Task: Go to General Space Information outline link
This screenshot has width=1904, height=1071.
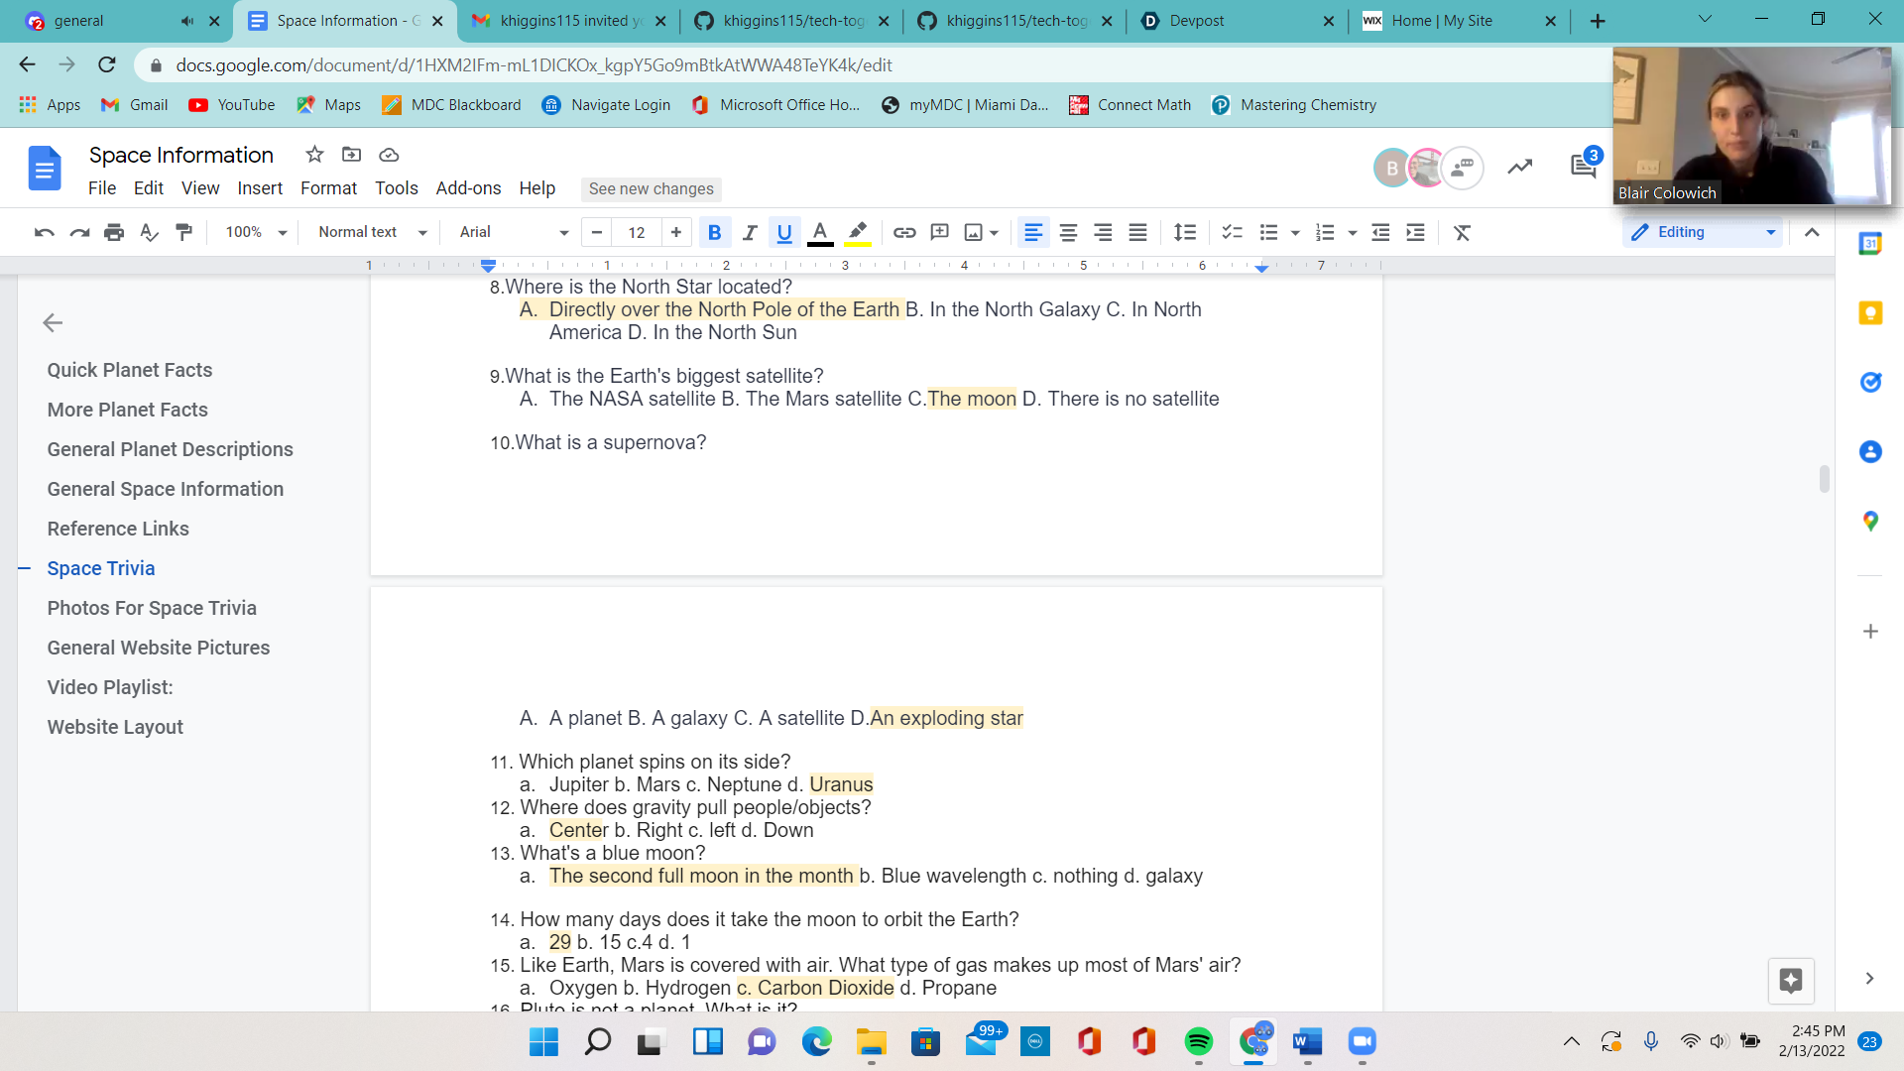Action: coord(166,489)
